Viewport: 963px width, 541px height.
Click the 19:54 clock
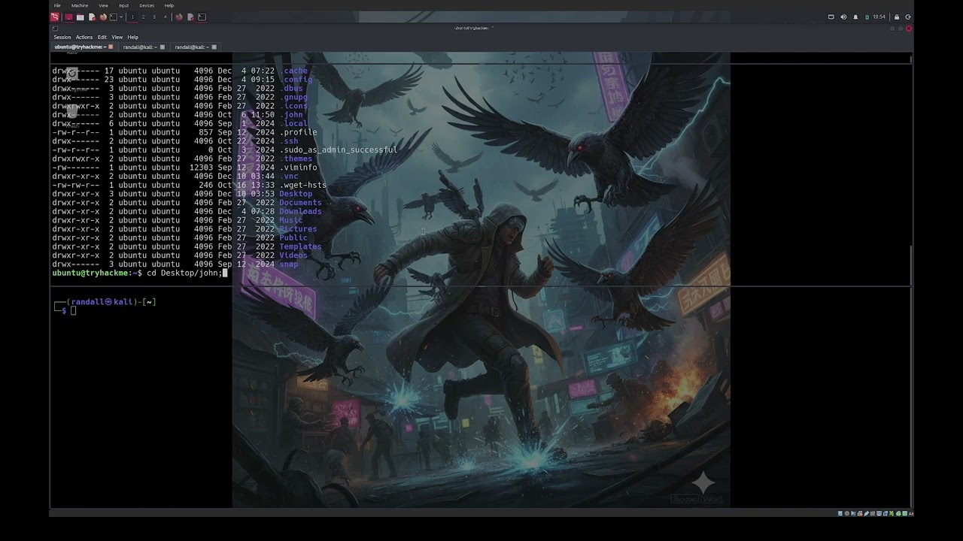879,17
